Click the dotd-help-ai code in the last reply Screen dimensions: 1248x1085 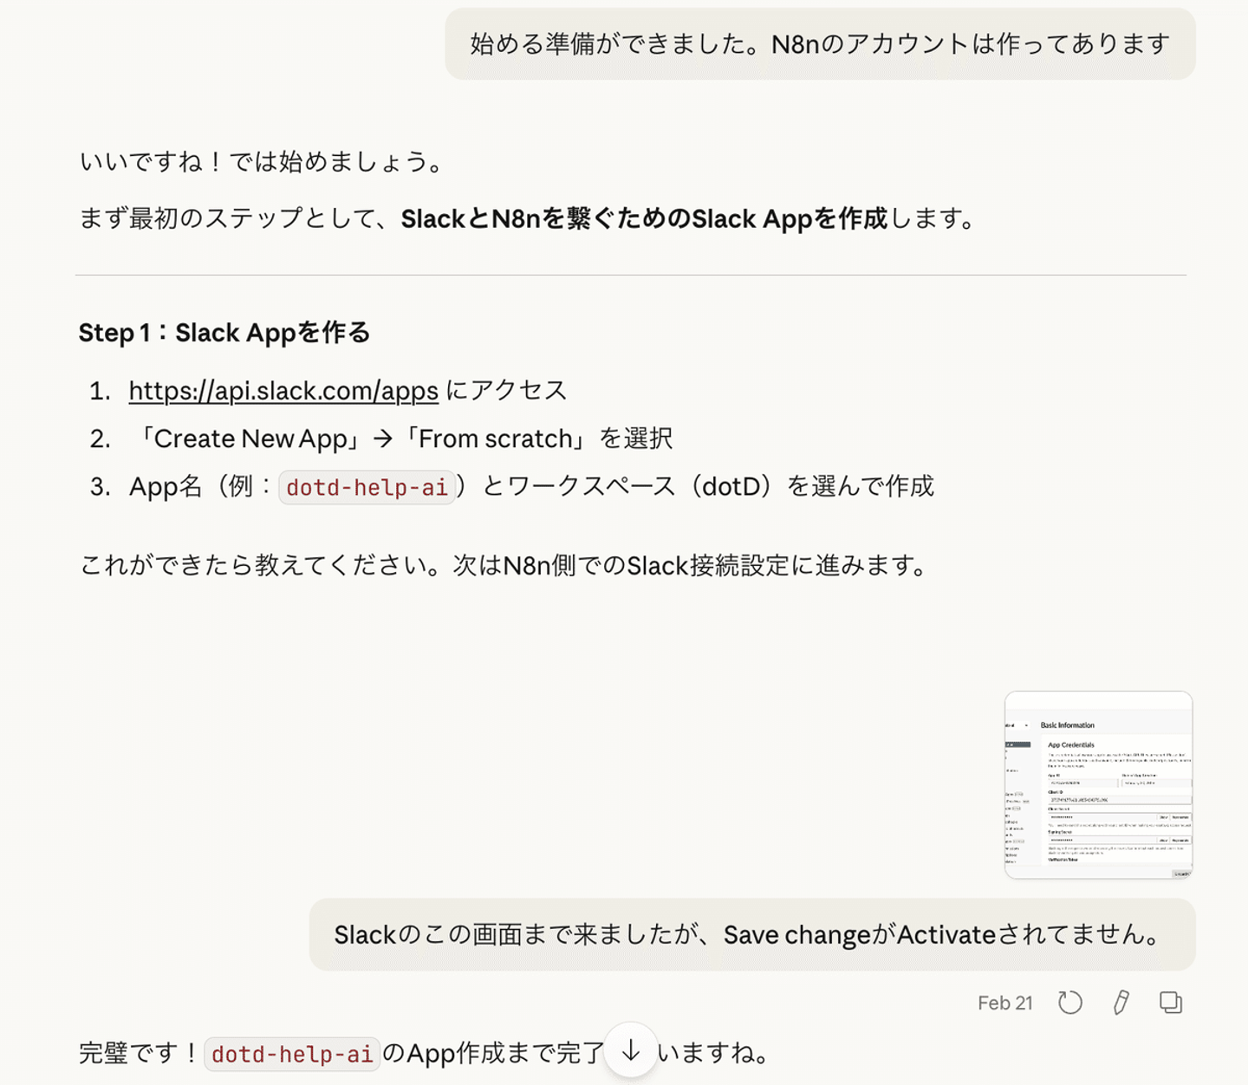click(292, 1054)
